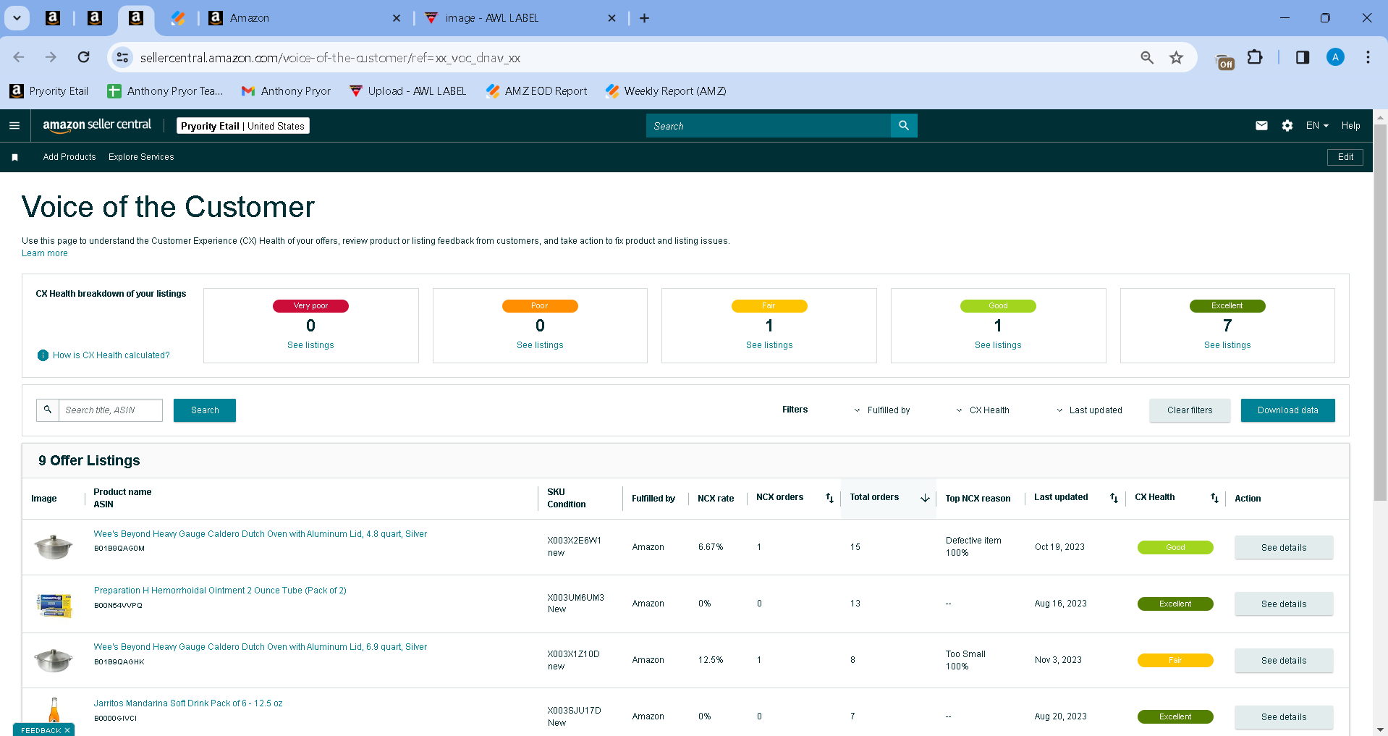Image resolution: width=1388 pixels, height=736 pixels.
Task: Go back with the browser back arrow
Action: 19,57
